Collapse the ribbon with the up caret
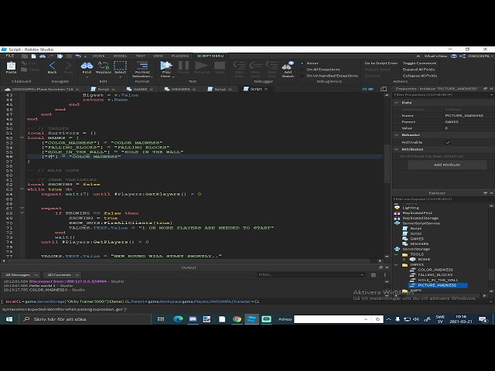 point(418,56)
